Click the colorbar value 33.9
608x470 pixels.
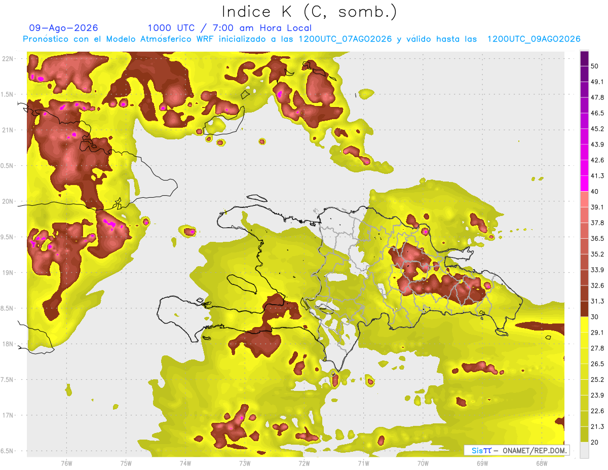tap(597, 270)
